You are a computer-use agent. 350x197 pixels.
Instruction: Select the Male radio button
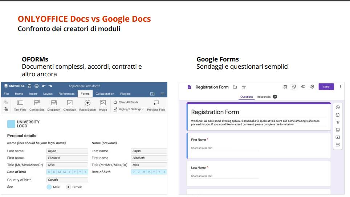click(49, 187)
